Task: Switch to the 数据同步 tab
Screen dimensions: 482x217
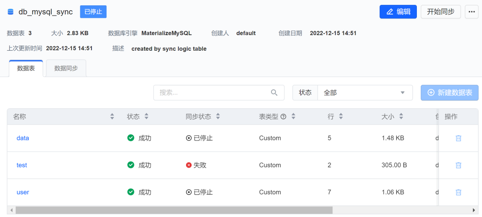Action: 66,68
